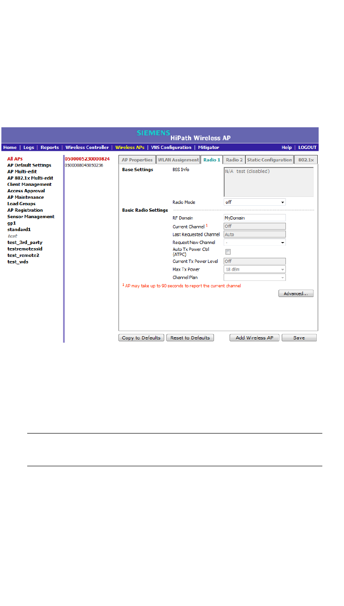Click the Last Requested Channel field
Screen dimensions: 344x606
point(255,235)
